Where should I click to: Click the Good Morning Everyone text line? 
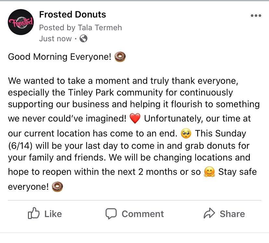[x=60, y=57]
